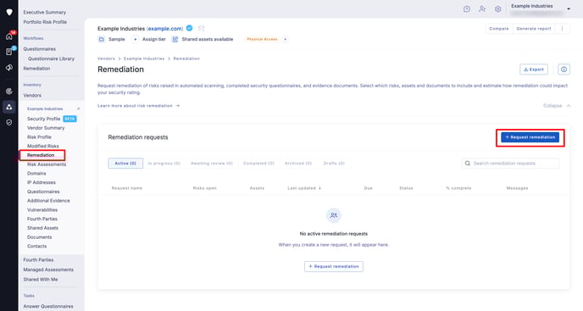The image size is (583, 311).
Task: Click the verified badge next to example.com
Action: [x=189, y=28]
